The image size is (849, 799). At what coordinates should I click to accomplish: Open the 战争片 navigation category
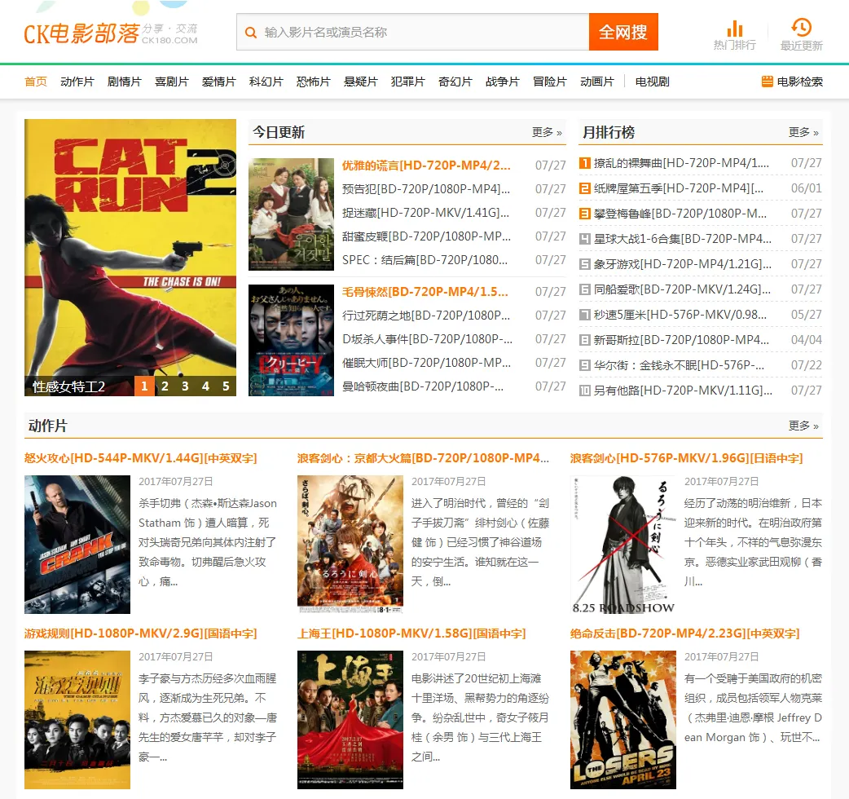pyautogui.click(x=503, y=82)
